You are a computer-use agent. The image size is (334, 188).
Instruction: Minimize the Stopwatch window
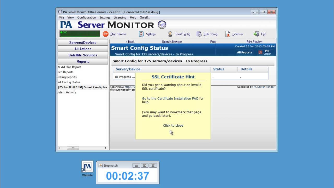(x=136, y=166)
